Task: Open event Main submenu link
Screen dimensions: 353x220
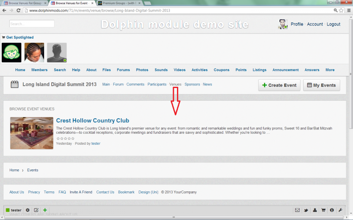Action: (106, 84)
